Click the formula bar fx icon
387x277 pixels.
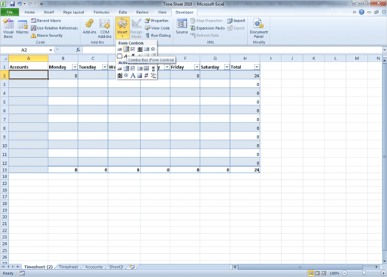pos(78,50)
